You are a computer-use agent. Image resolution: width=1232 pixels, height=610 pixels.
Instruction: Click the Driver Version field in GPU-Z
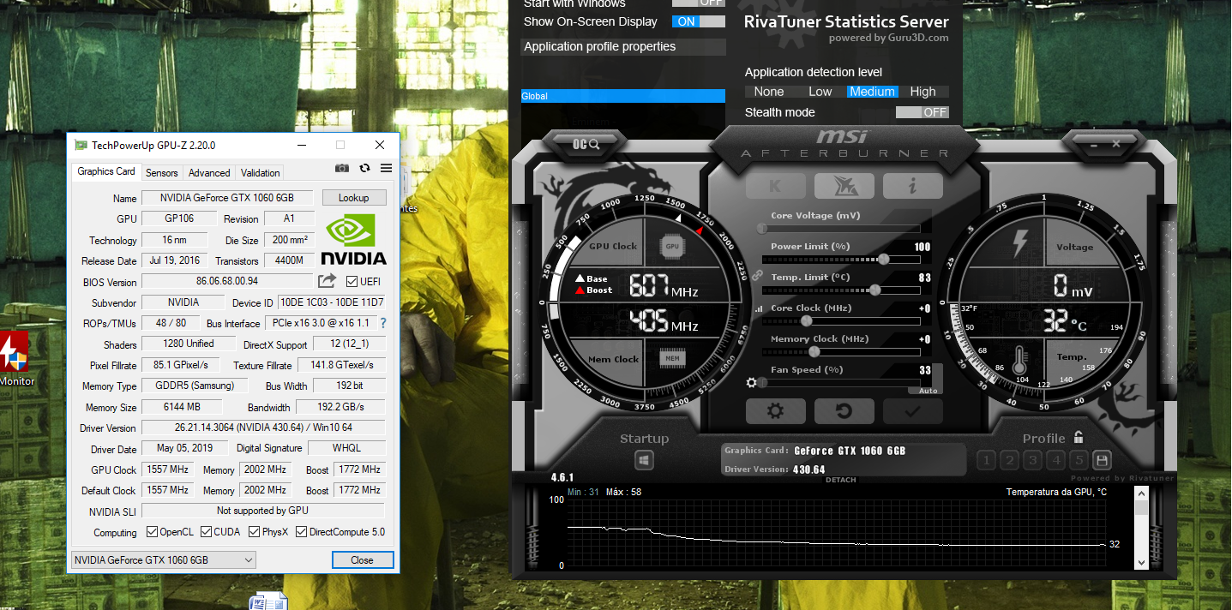click(x=263, y=428)
